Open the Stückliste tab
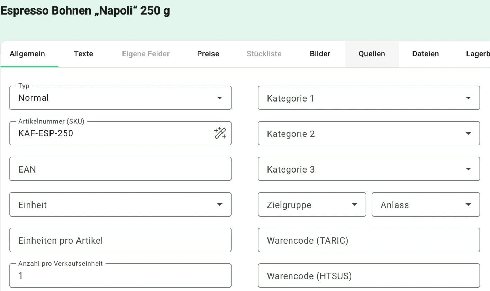490x291 pixels. pos(264,54)
